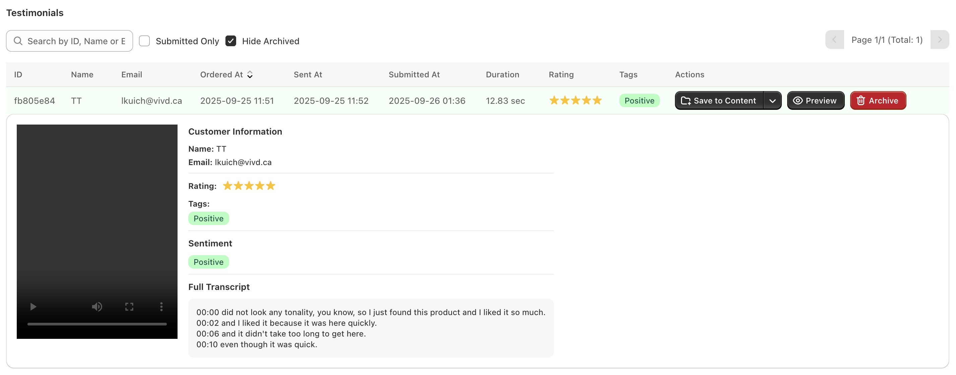Screen dimensions: 956x375
Task: Click the next page arrow
Action: point(939,40)
